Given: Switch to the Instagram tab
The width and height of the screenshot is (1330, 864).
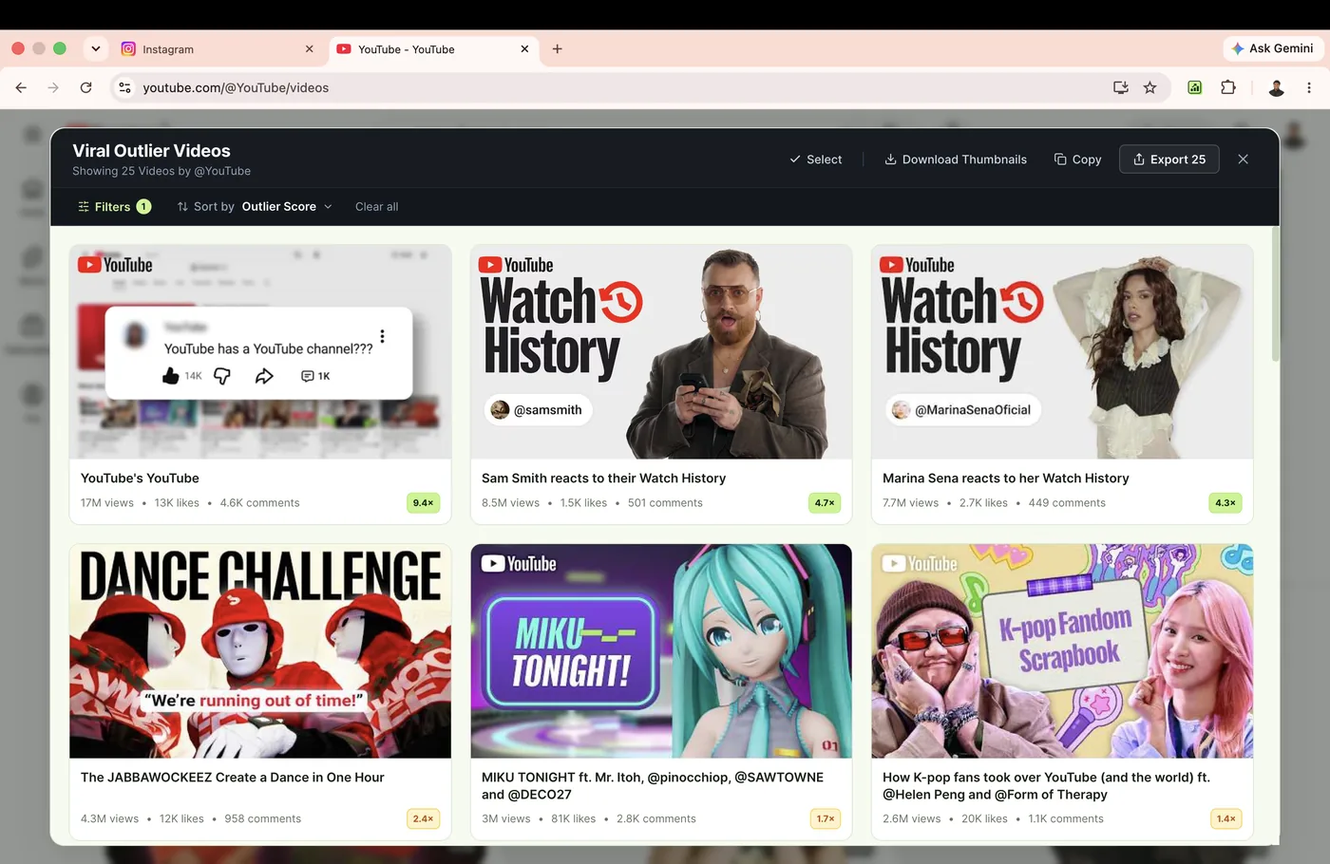Looking at the screenshot, I should point(218,49).
